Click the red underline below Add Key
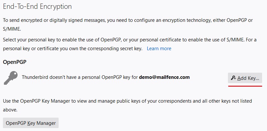267x131 pixels. click(x=245, y=86)
